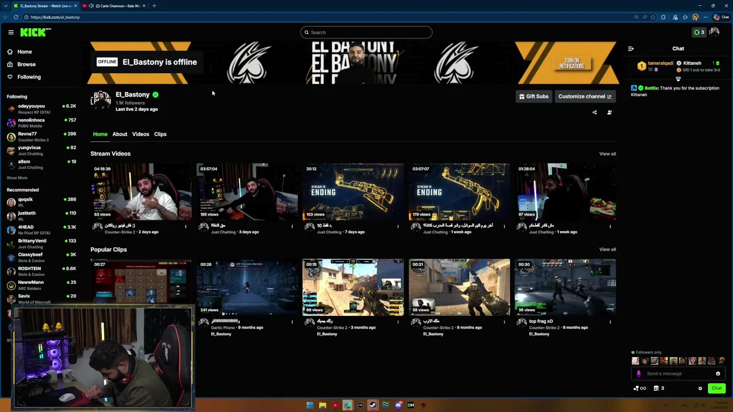Focus the Search field
The image size is (733, 412).
pyautogui.click(x=366, y=33)
